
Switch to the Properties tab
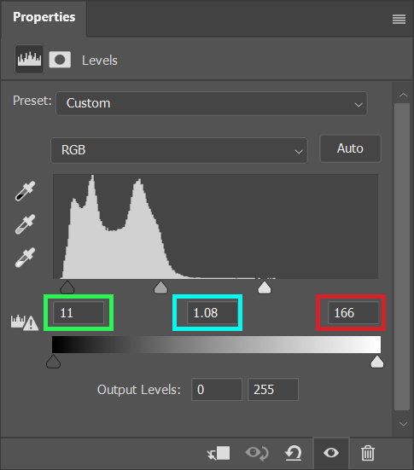coord(44,17)
